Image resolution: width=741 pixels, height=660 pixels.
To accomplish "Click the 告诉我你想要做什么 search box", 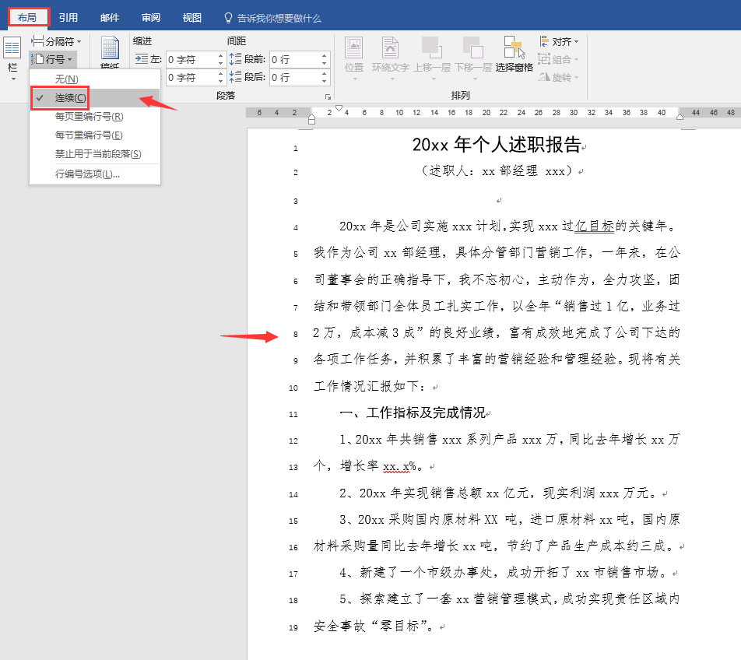I will point(279,19).
